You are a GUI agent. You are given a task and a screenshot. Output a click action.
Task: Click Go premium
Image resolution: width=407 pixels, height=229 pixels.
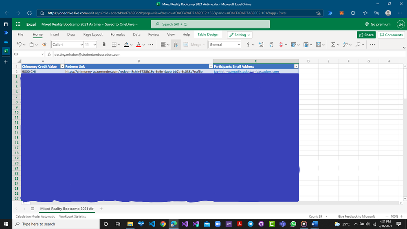click(377, 24)
